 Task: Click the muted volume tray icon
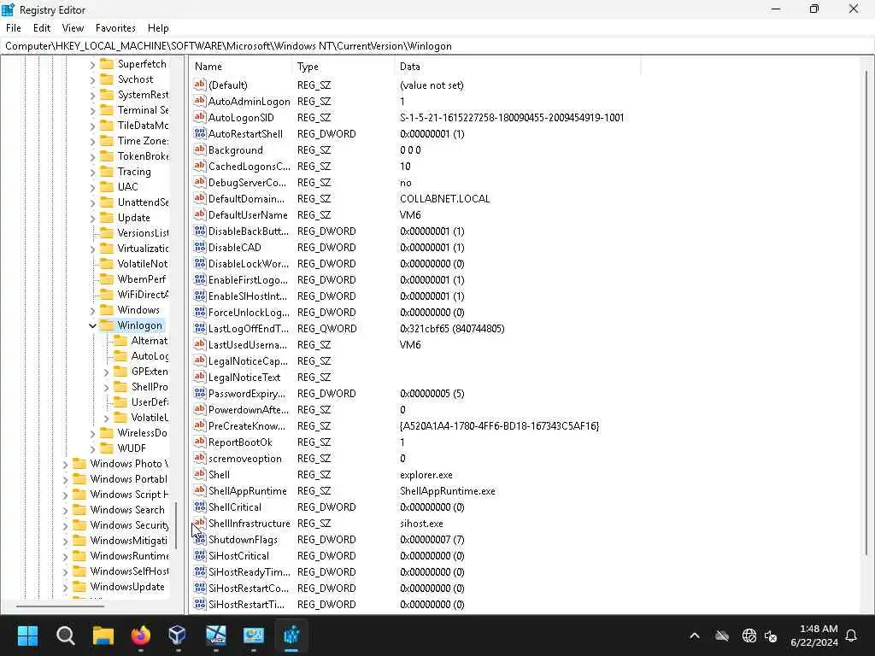(x=772, y=635)
